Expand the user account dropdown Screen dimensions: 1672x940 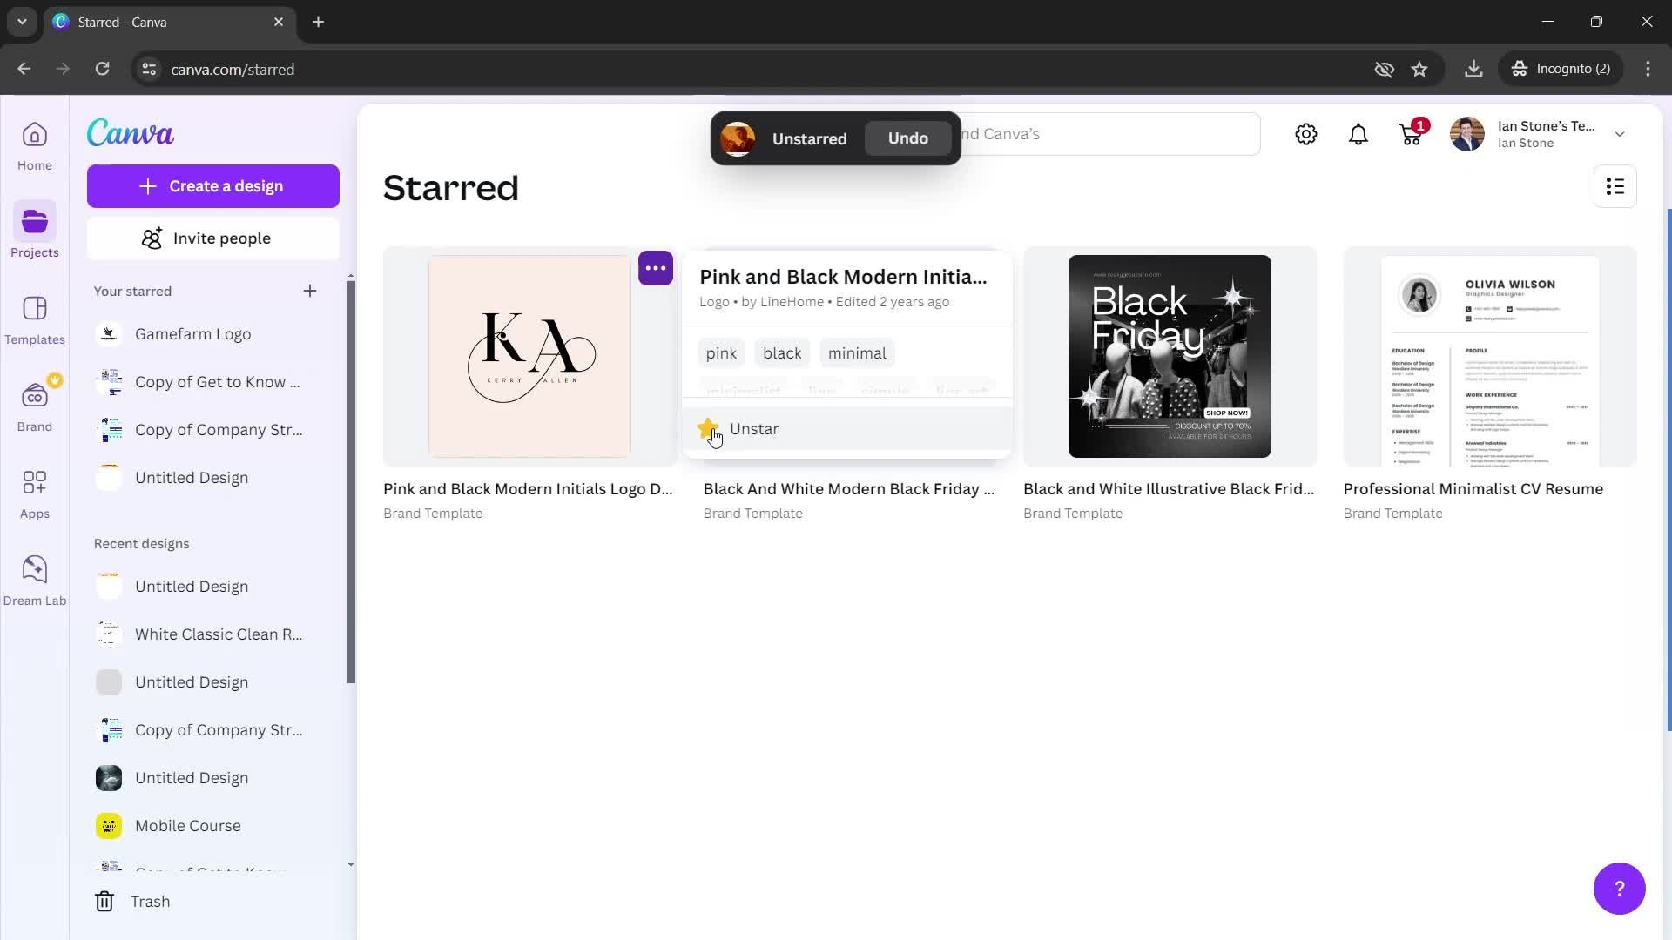(x=1622, y=133)
